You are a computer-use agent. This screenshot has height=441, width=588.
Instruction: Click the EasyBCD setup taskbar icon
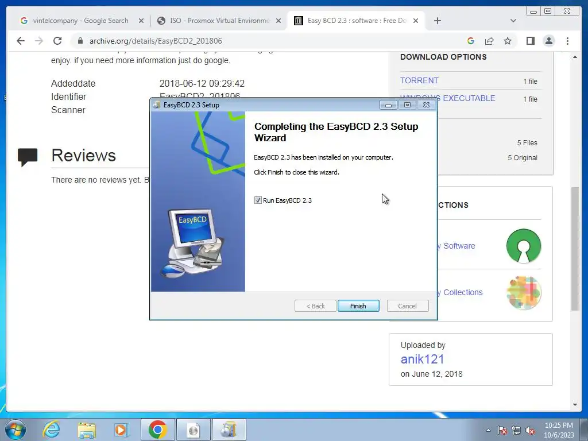tap(229, 430)
